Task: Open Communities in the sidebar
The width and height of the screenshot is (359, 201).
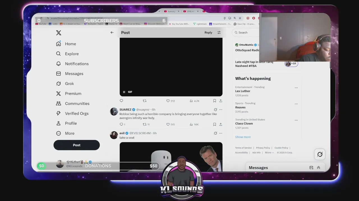Action: point(73,104)
